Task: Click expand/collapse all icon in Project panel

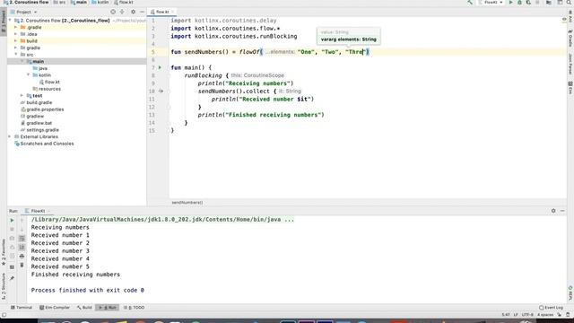Action: tap(122, 12)
